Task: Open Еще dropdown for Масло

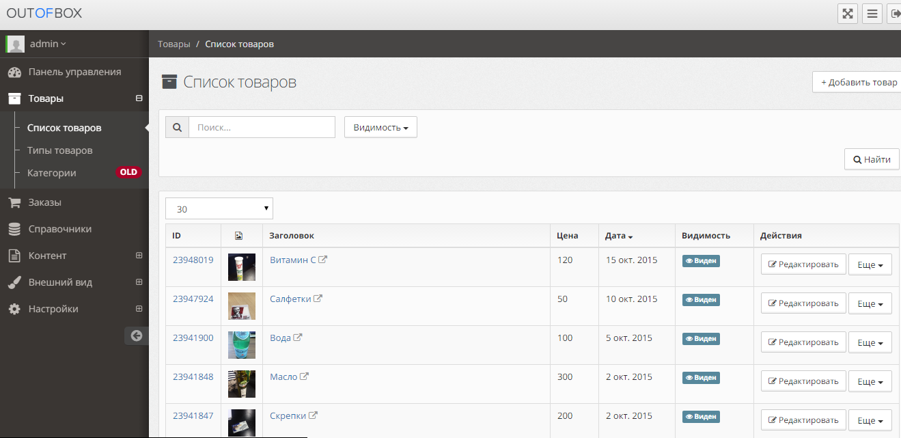Action: coord(870,381)
